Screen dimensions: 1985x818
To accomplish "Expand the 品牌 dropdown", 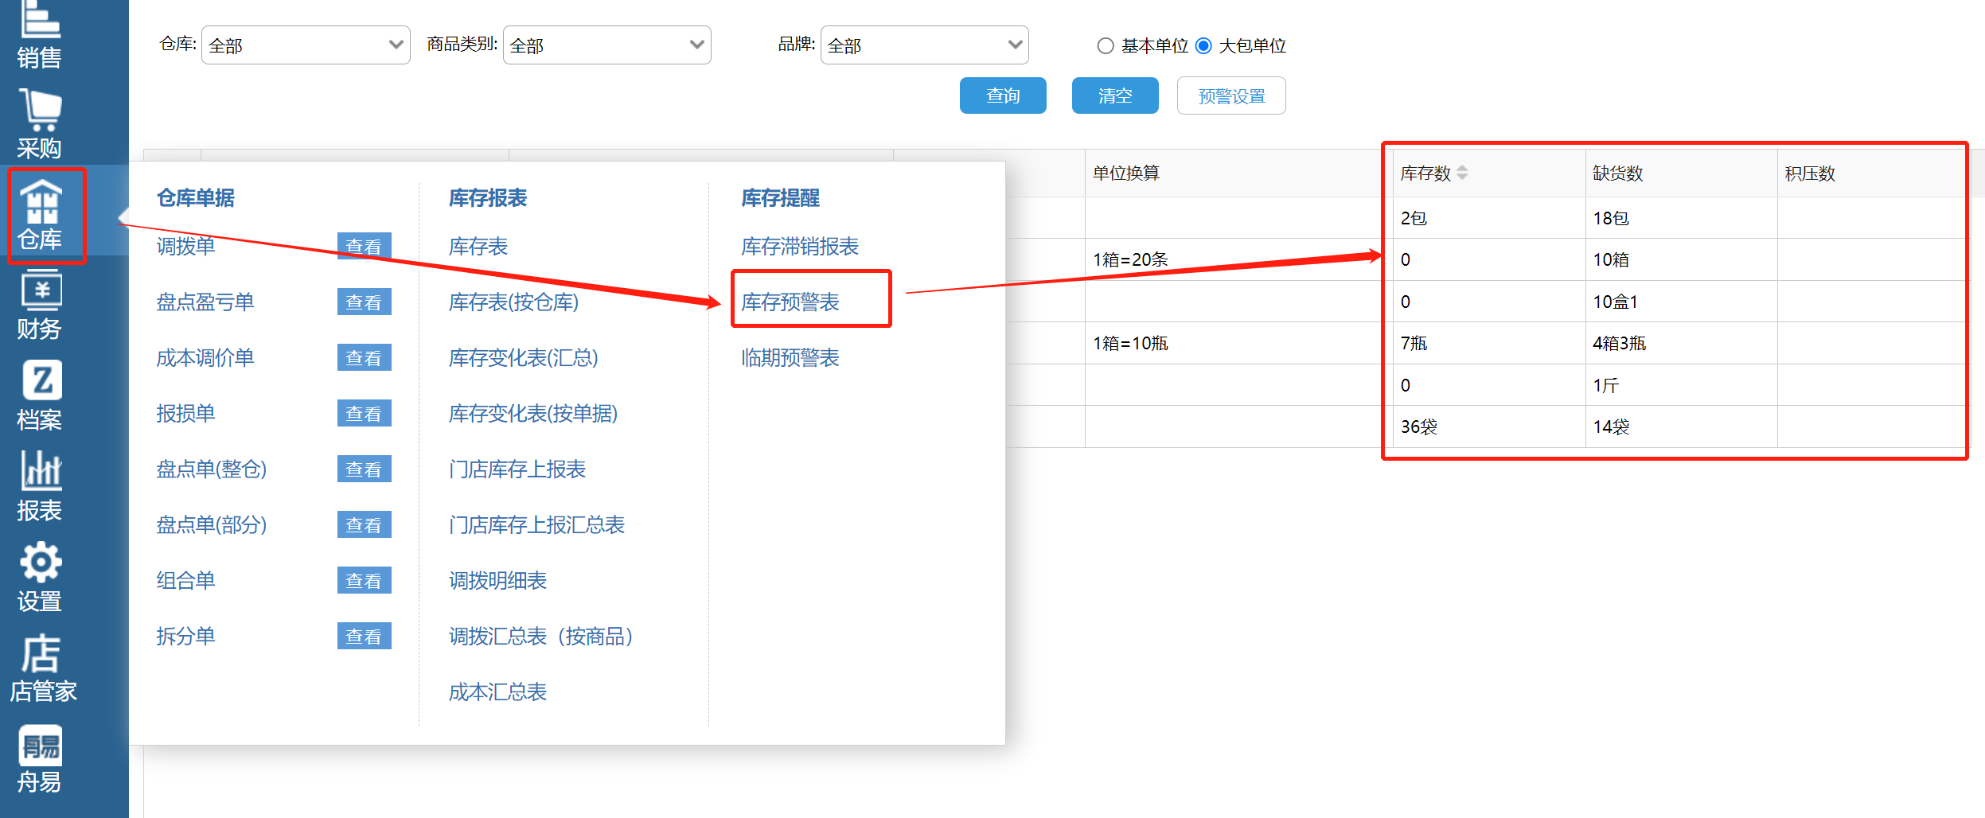I will 924,45.
